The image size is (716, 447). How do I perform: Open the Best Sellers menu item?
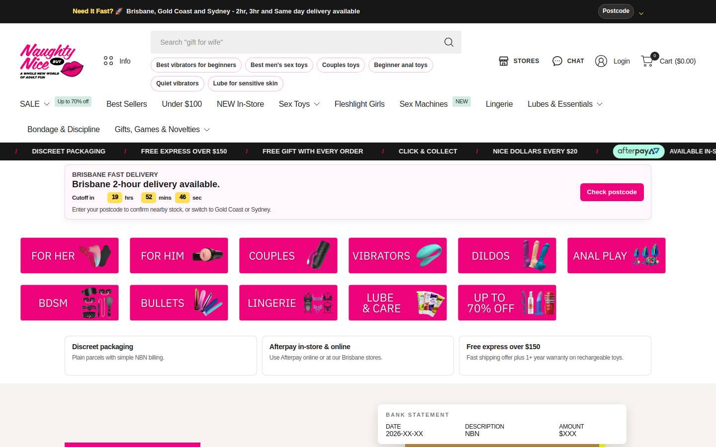[x=127, y=104]
